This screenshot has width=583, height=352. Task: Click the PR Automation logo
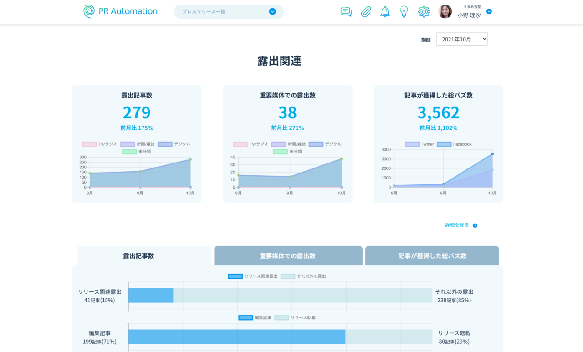[120, 11]
